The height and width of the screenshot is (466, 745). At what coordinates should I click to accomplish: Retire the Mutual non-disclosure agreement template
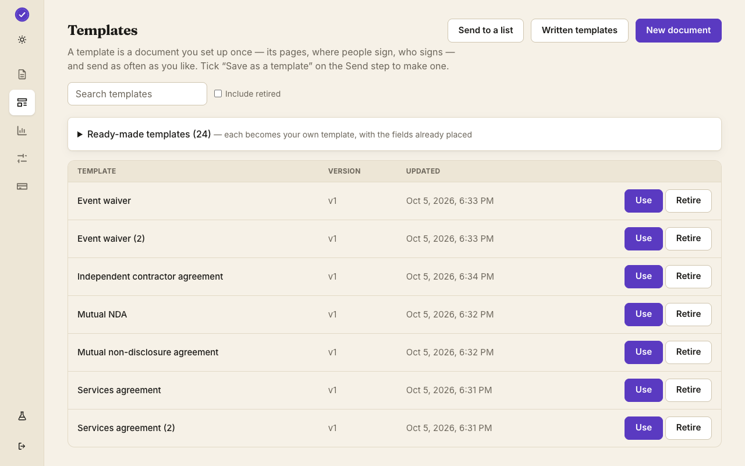(689, 352)
